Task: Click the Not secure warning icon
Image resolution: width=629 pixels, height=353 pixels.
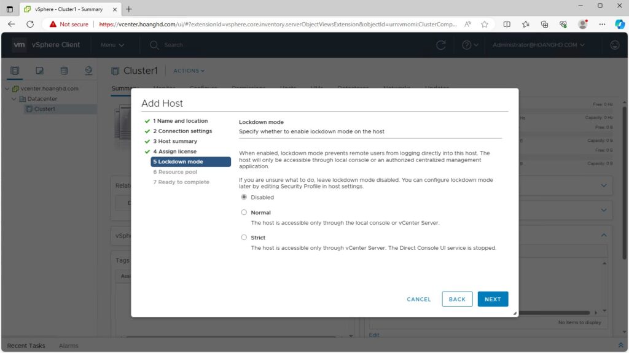Action: click(x=53, y=24)
